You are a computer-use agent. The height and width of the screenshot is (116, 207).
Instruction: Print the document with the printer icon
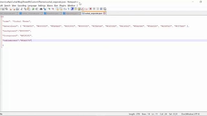(x=17, y=9)
